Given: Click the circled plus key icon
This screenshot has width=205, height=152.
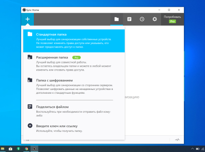Looking at the screenshot, I should tap(30, 125).
